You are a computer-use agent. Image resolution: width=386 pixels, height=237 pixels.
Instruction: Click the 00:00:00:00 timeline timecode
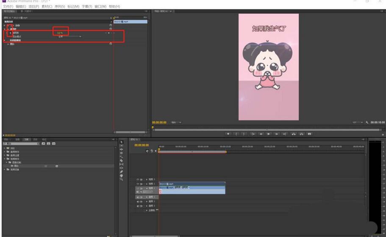(142, 145)
